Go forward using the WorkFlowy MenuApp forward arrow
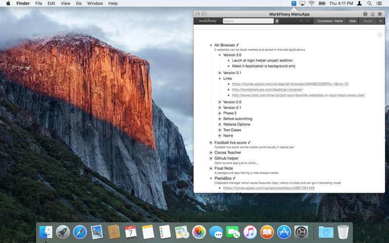 (x=204, y=14)
